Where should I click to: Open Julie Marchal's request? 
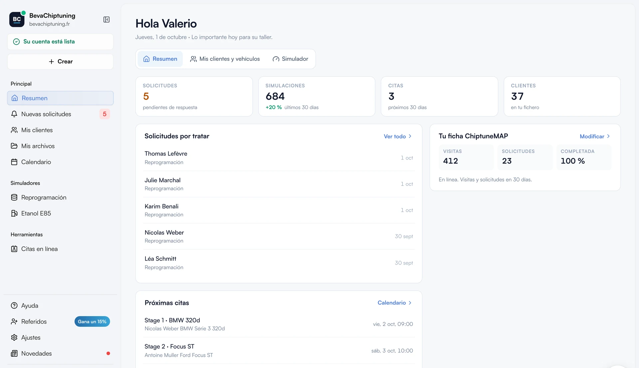(x=279, y=184)
